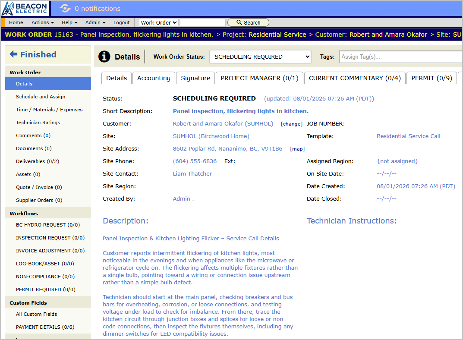Click the status updated timestamp
Screen dimensions: 463x340
(x=319, y=98)
